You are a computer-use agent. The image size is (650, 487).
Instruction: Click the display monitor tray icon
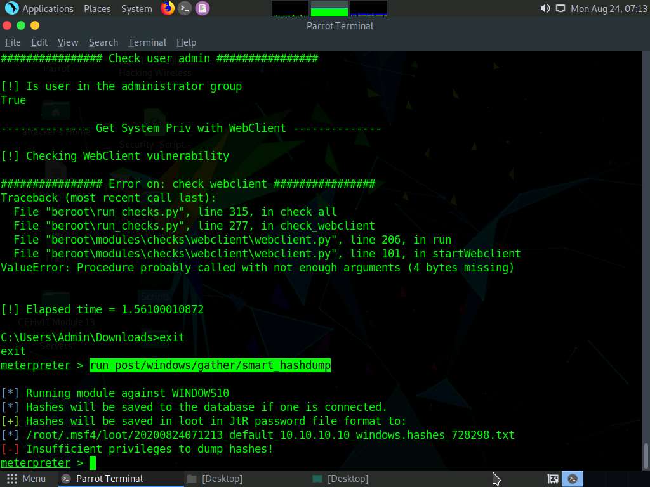pyautogui.click(x=560, y=9)
